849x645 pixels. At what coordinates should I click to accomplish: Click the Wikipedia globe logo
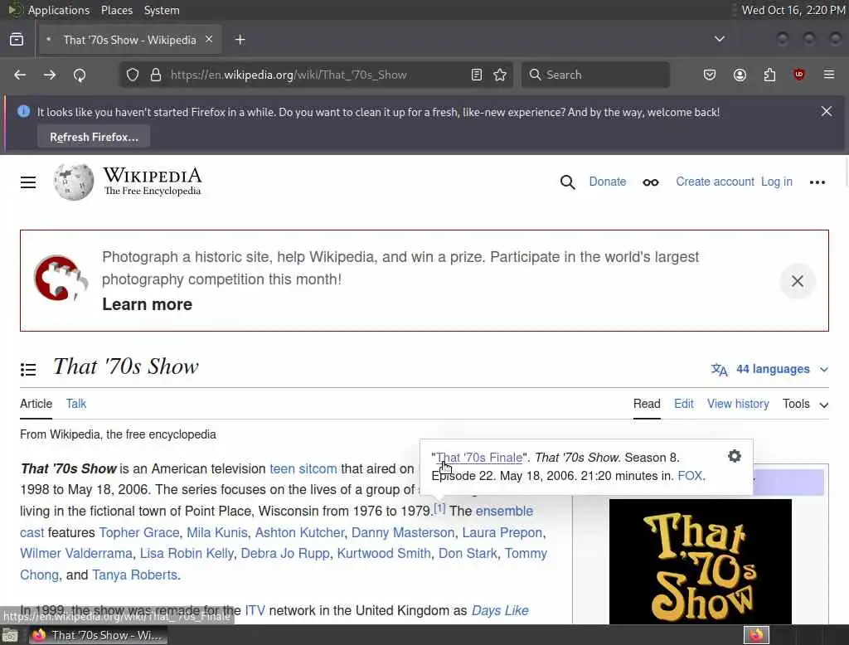(x=74, y=182)
